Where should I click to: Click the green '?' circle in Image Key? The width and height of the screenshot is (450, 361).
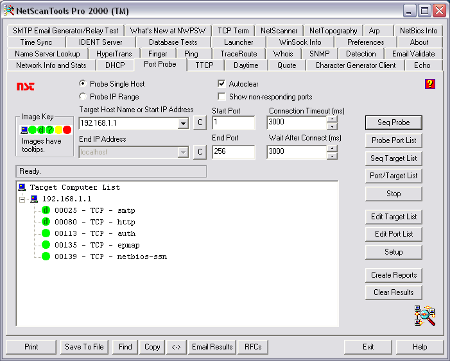pos(49,130)
